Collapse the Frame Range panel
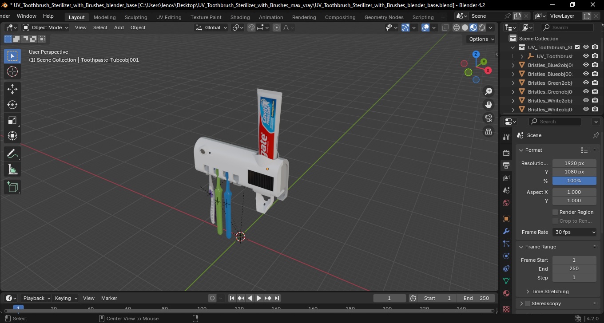 pyautogui.click(x=521, y=247)
